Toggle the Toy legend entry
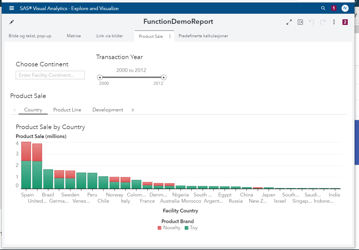This screenshot has height=250, width=359. (191, 228)
